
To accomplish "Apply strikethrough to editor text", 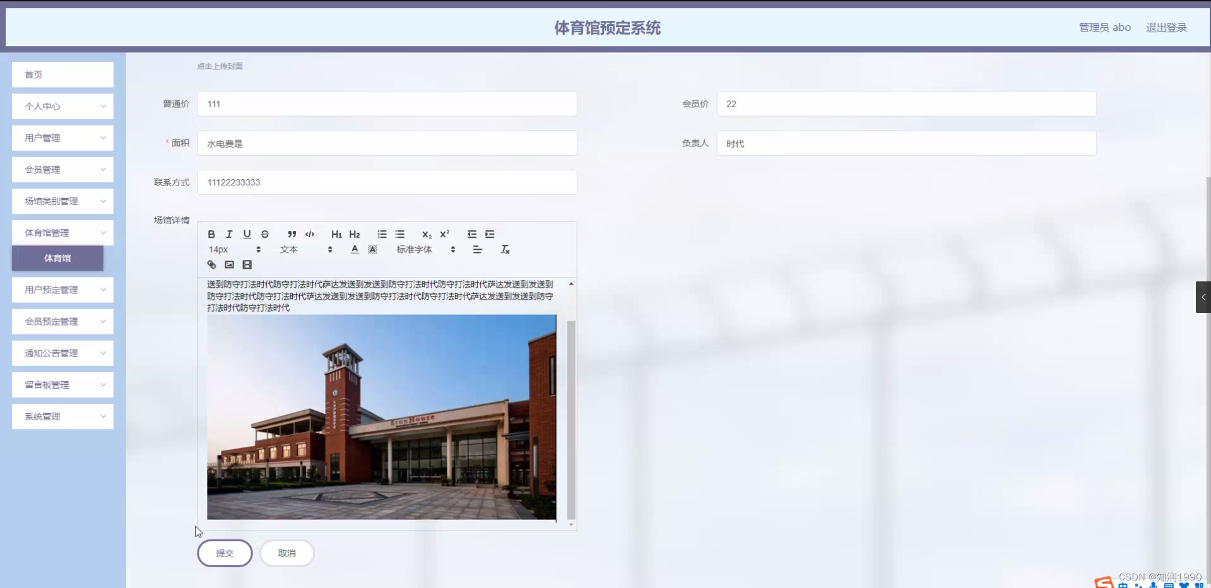I will click(264, 234).
